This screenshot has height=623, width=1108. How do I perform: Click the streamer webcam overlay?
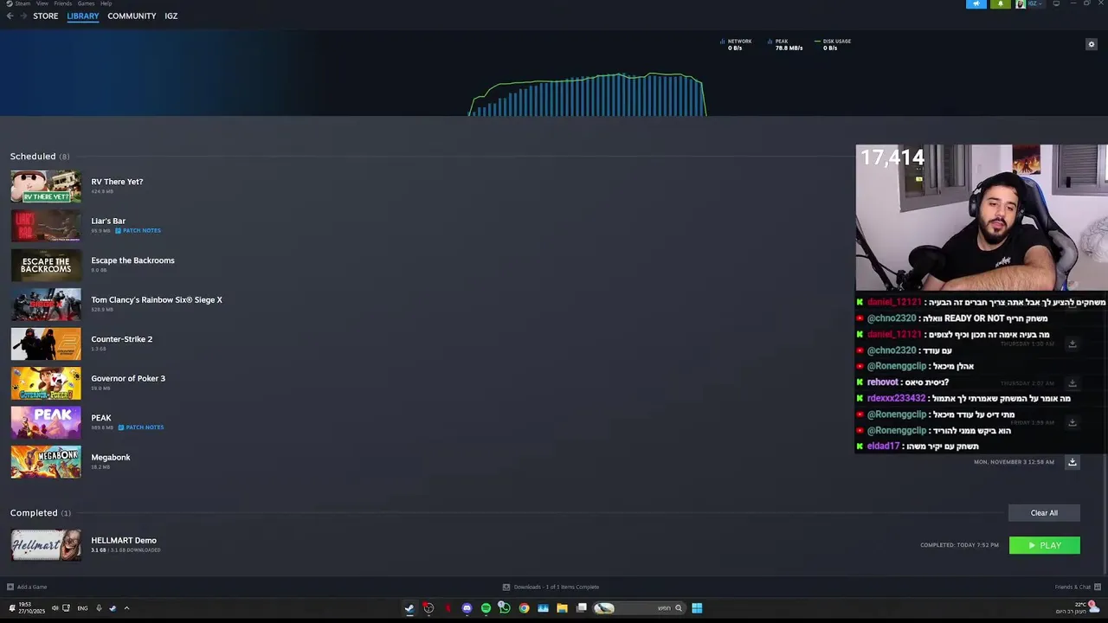pyautogui.click(x=981, y=217)
